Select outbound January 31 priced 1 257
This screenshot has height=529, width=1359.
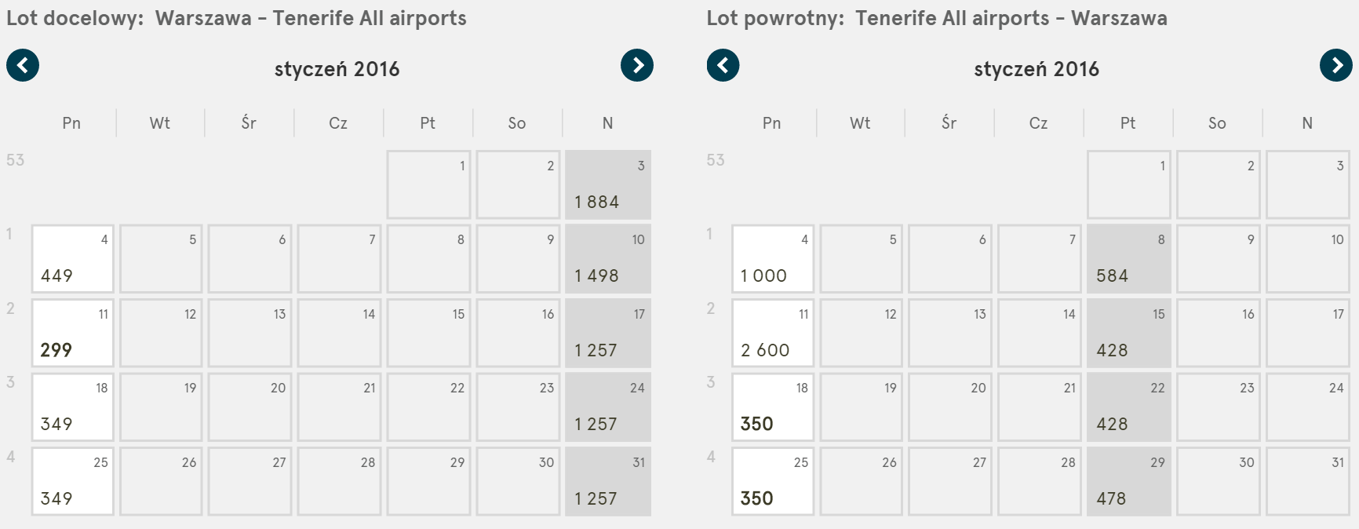click(x=608, y=481)
